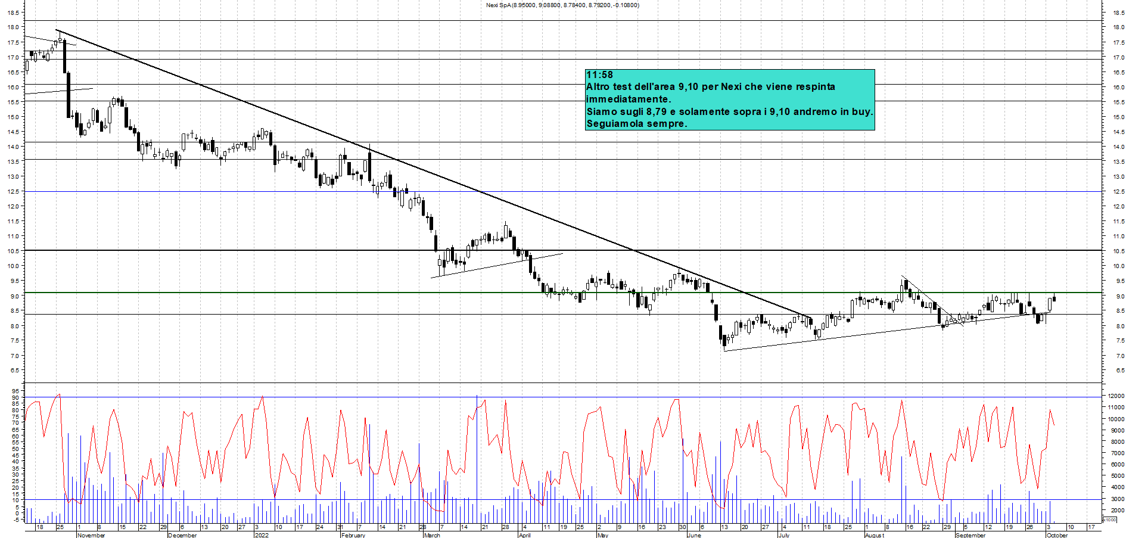The width and height of the screenshot is (1126, 538).
Task: Click the "November" month label
Action: tap(91, 535)
